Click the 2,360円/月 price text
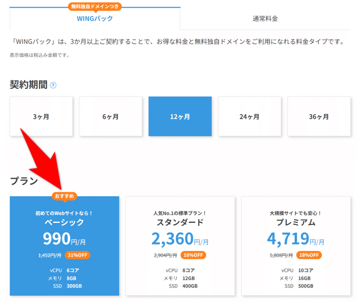 [180, 239]
